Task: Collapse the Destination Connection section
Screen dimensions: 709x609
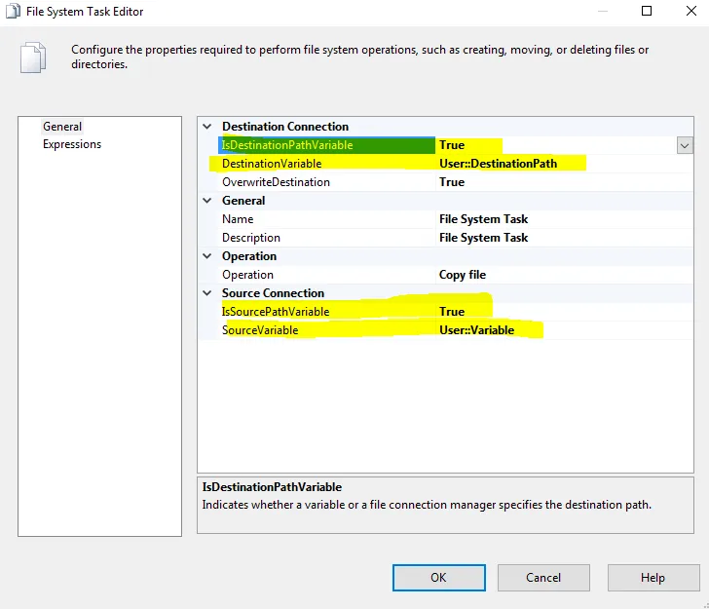Action: 207,127
